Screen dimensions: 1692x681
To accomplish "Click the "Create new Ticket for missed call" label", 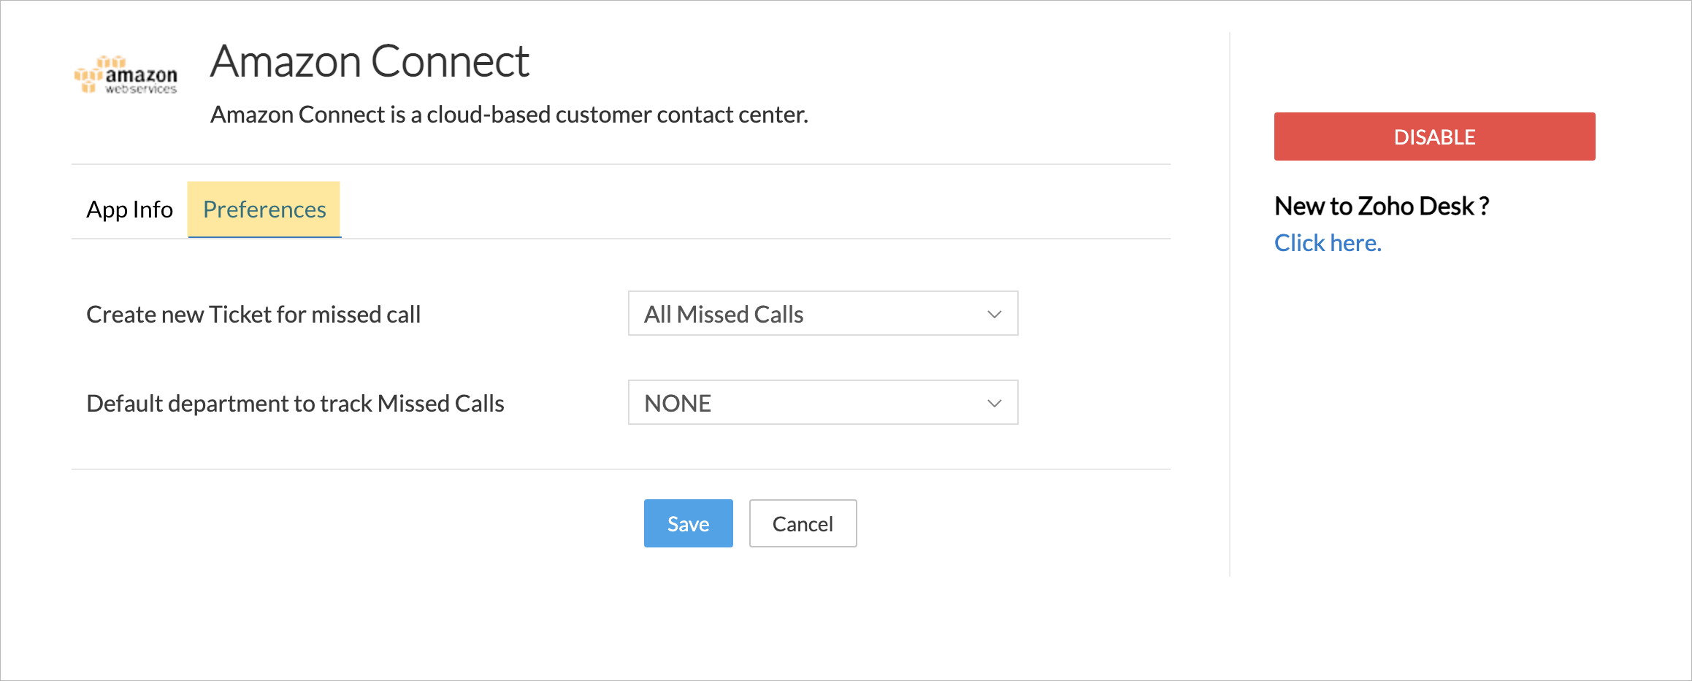I will [x=253, y=315].
